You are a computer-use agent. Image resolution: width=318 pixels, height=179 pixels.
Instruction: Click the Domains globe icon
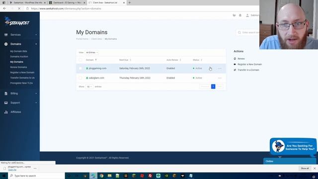coord(6,44)
